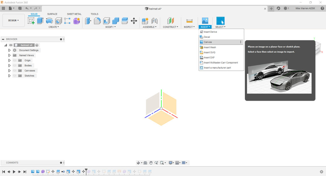Open the DESIGN workspace dropdown
Screen dimensions: 326x176
point(13,20)
